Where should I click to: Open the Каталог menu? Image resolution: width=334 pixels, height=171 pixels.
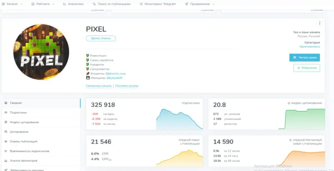12,4
